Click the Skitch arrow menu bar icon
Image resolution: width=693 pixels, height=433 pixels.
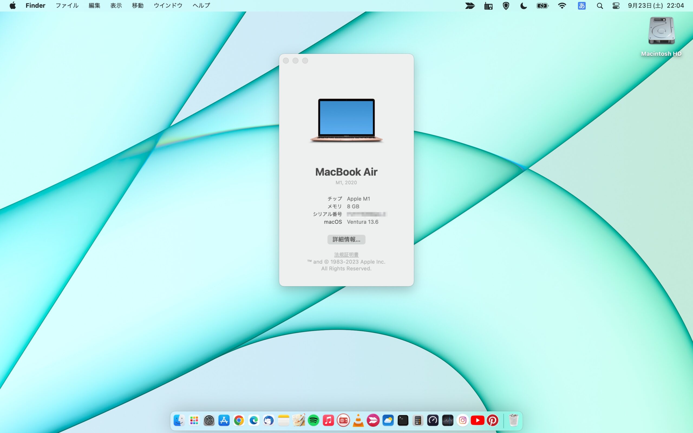(x=470, y=6)
